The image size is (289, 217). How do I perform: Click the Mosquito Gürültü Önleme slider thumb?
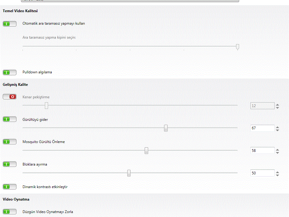(x=146, y=151)
